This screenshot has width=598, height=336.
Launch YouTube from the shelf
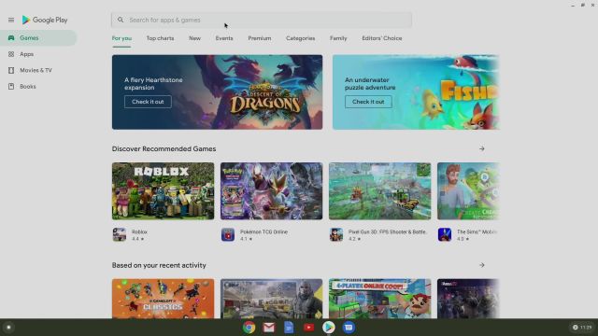point(308,328)
